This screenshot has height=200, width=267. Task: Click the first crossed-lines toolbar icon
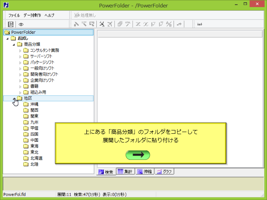tap(138, 24)
